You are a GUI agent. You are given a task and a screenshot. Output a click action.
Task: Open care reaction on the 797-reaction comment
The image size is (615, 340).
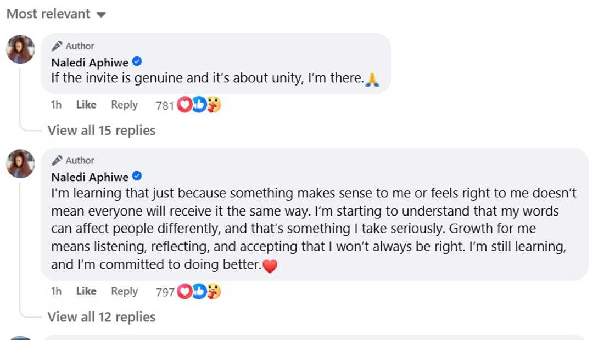tap(214, 292)
